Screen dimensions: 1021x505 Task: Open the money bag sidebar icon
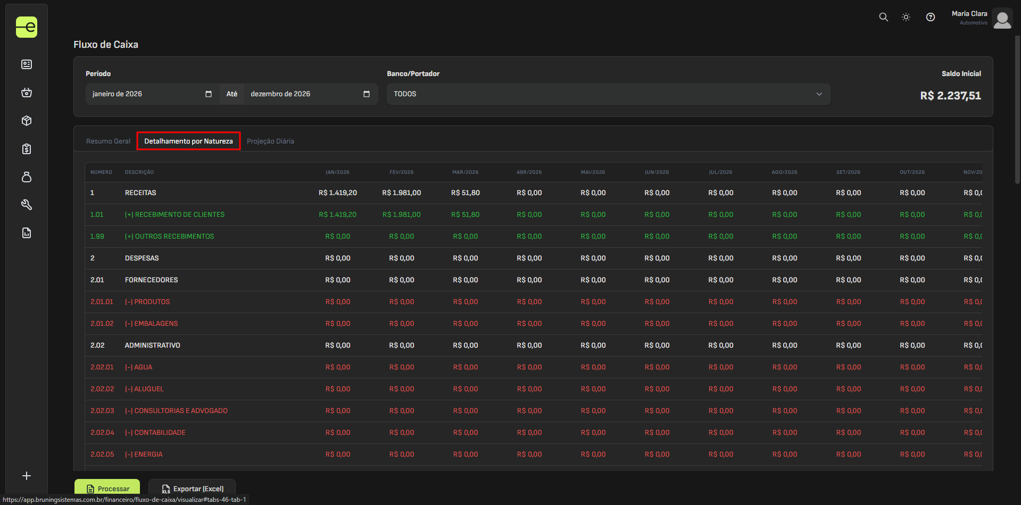coord(27,177)
